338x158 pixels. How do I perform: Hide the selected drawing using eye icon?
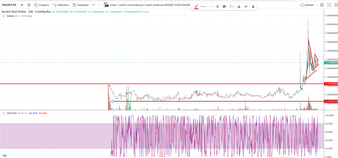tap(246, 6)
